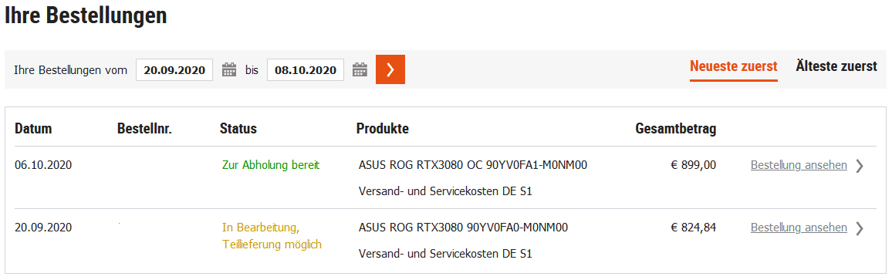892x280 pixels.
Task: Edit the end date field 08.10.2020
Action: point(306,70)
